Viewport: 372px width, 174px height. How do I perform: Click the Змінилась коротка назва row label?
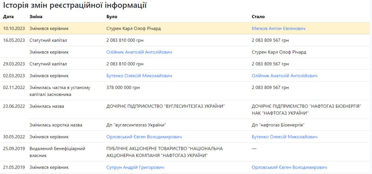[x=56, y=125]
